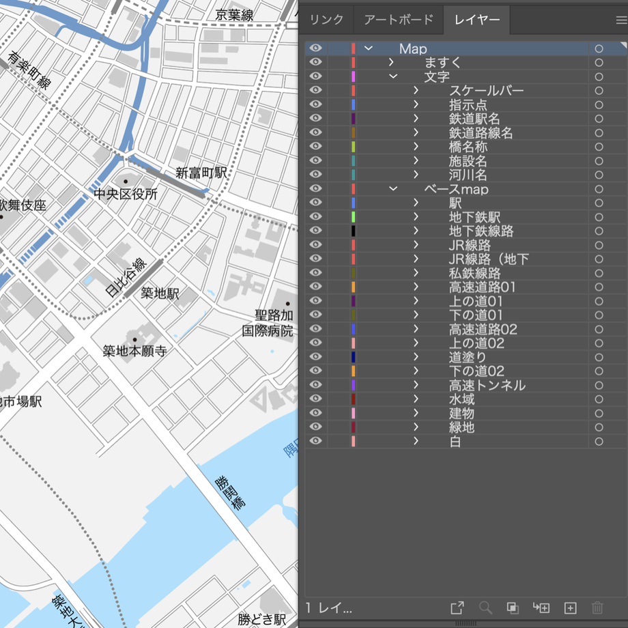Viewport: 628px width, 628px height.
Task: Click the 勝鬨橋 label on the map
Action: pyautogui.click(x=230, y=493)
